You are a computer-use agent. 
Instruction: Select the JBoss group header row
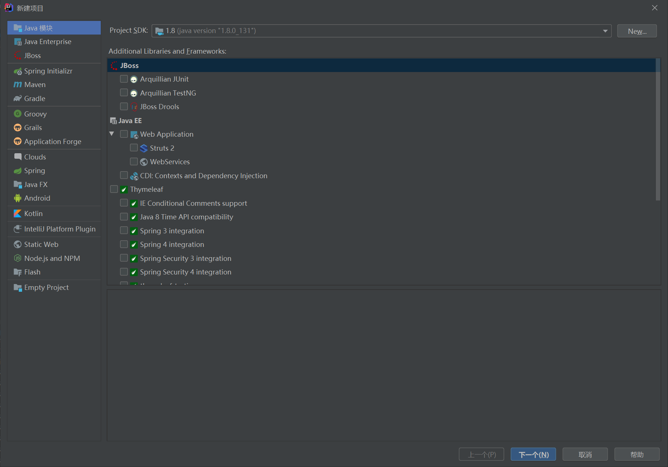pyautogui.click(x=382, y=65)
